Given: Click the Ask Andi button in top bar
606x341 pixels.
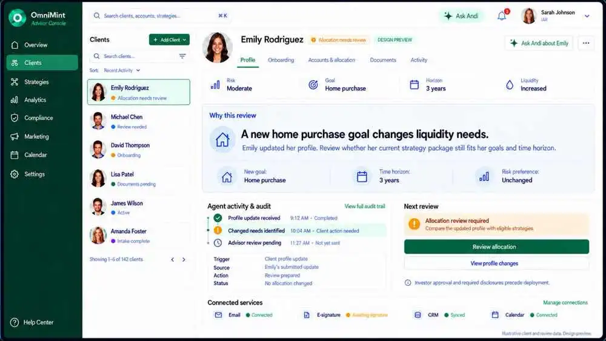Looking at the screenshot, I should click(461, 16).
